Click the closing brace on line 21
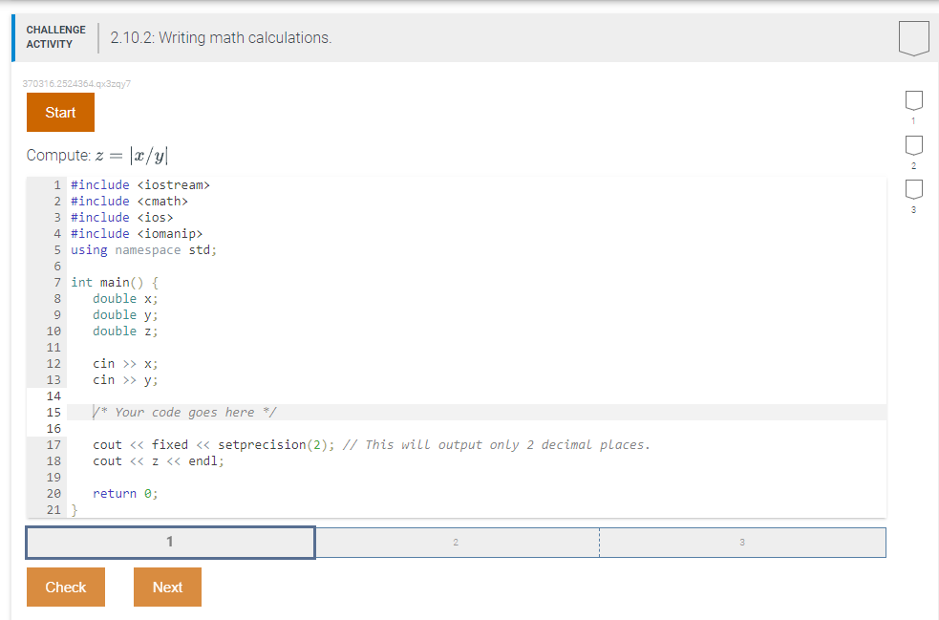 [75, 510]
